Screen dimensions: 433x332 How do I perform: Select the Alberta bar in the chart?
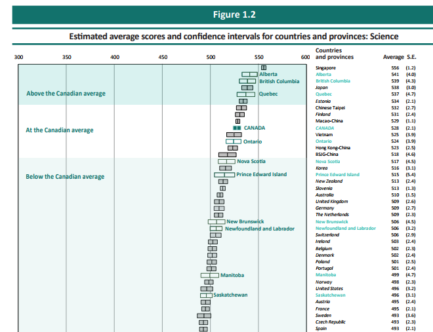point(249,75)
